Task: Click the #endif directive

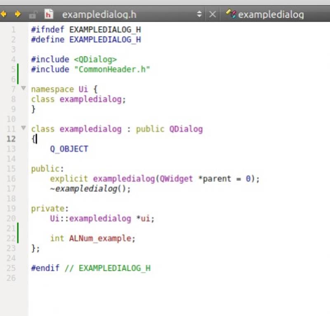Action: (45, 268)
